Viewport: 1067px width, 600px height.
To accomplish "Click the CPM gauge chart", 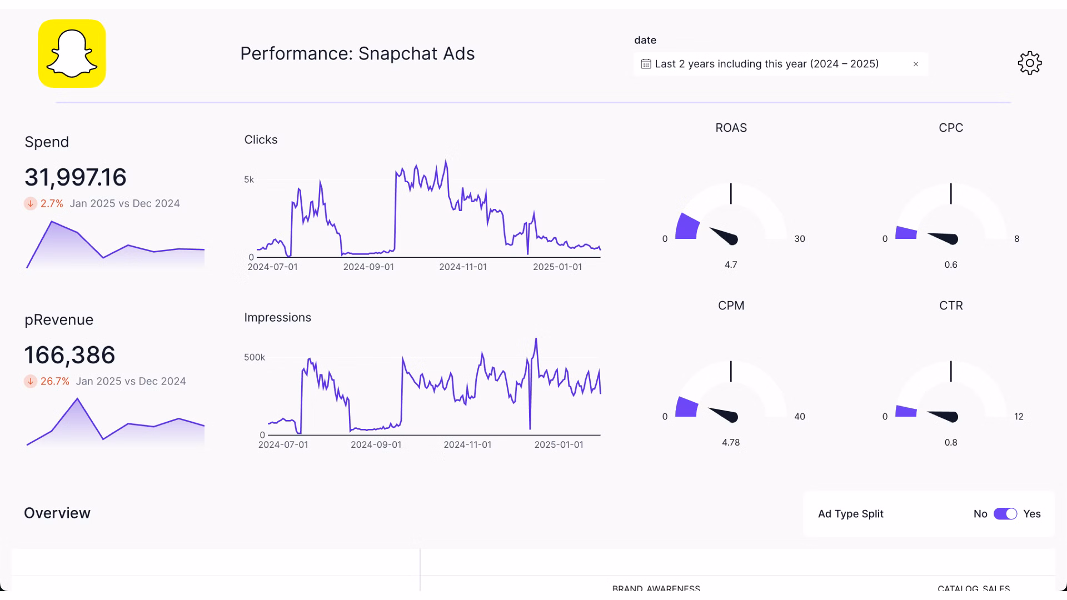I will [x=731, y=394].
